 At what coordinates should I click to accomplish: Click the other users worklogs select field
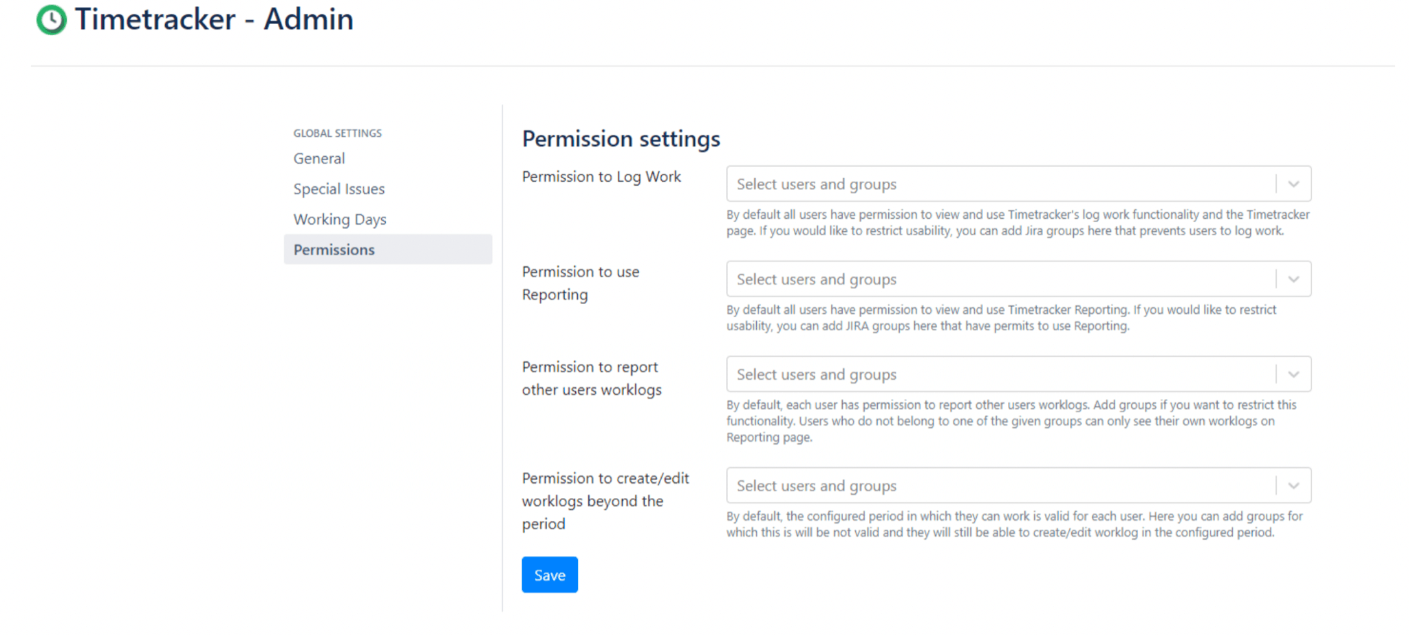point(894,374)
